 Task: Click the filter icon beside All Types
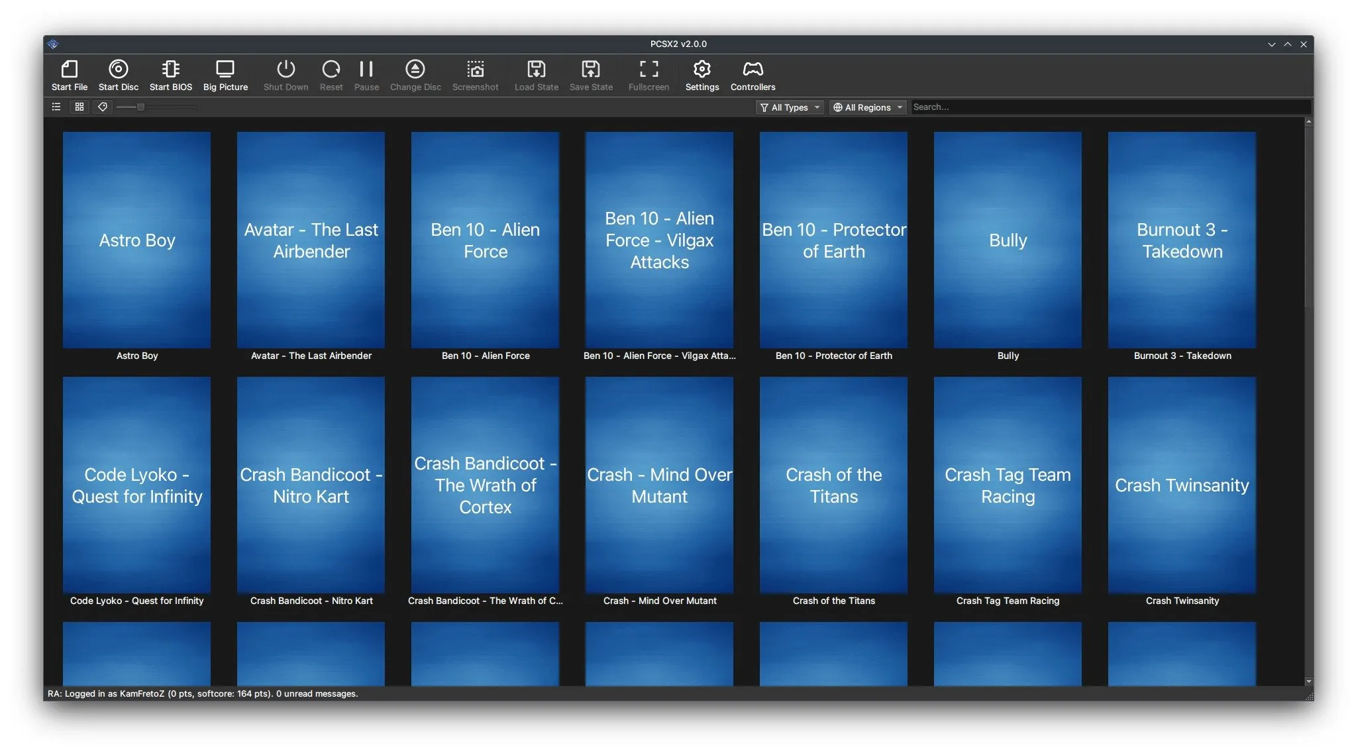point(764,107)
